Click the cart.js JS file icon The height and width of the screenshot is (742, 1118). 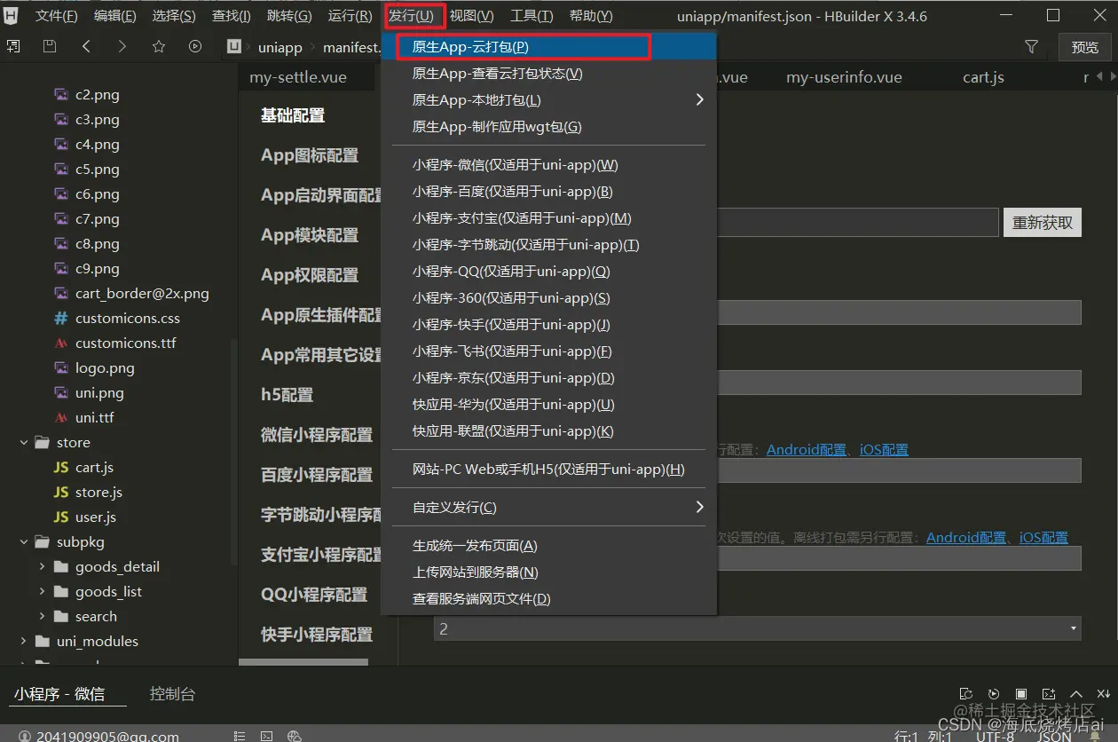click(x=61, y=467)
